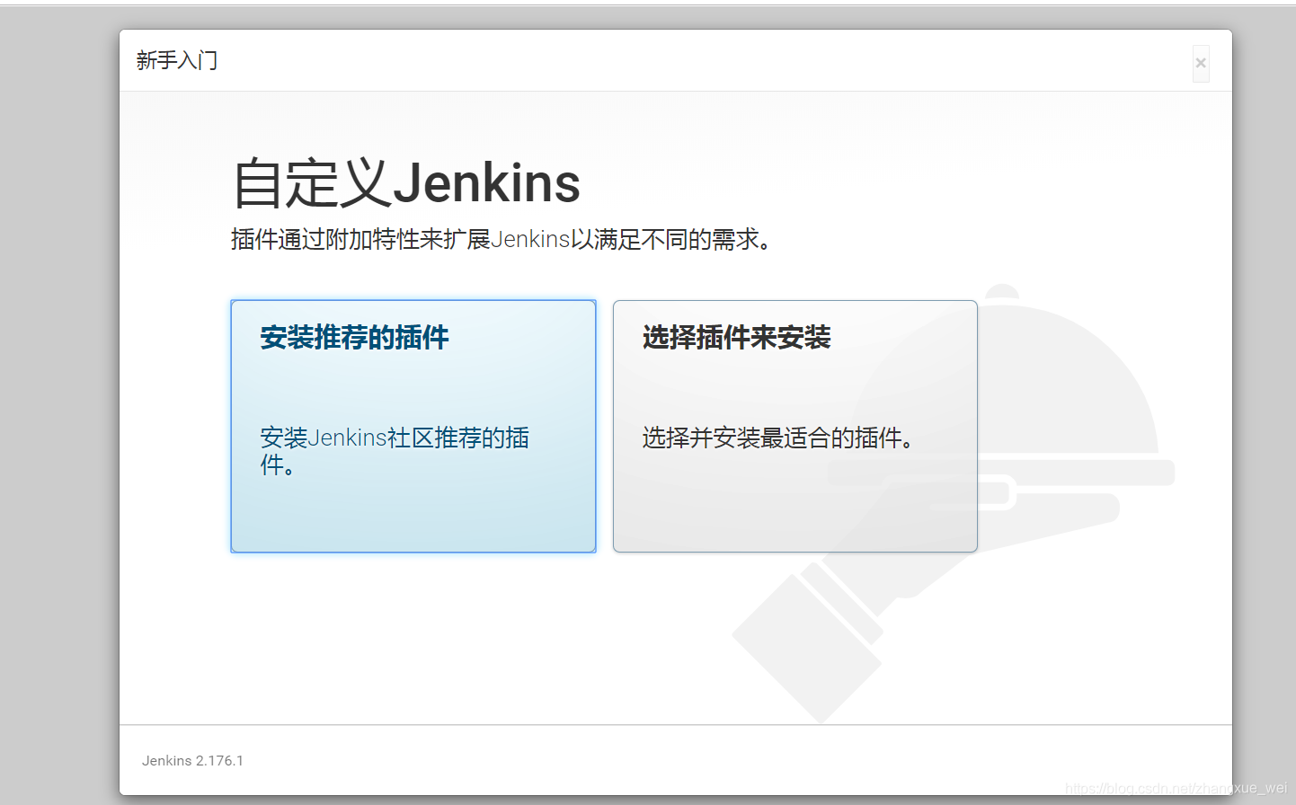Screen dimensions: 1296x805
Task: Click the 新手入门 dialog title
Action: [x=177, y=60]
